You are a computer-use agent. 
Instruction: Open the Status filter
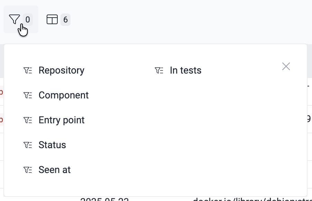pos(52,145)
